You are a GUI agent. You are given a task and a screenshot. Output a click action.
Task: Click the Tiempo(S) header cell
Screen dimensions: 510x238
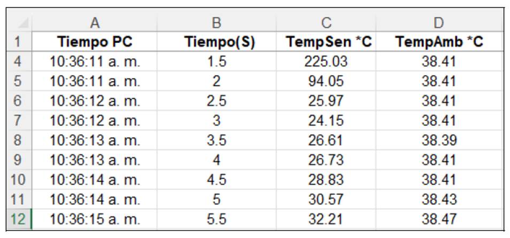click(x=217, y=42)
